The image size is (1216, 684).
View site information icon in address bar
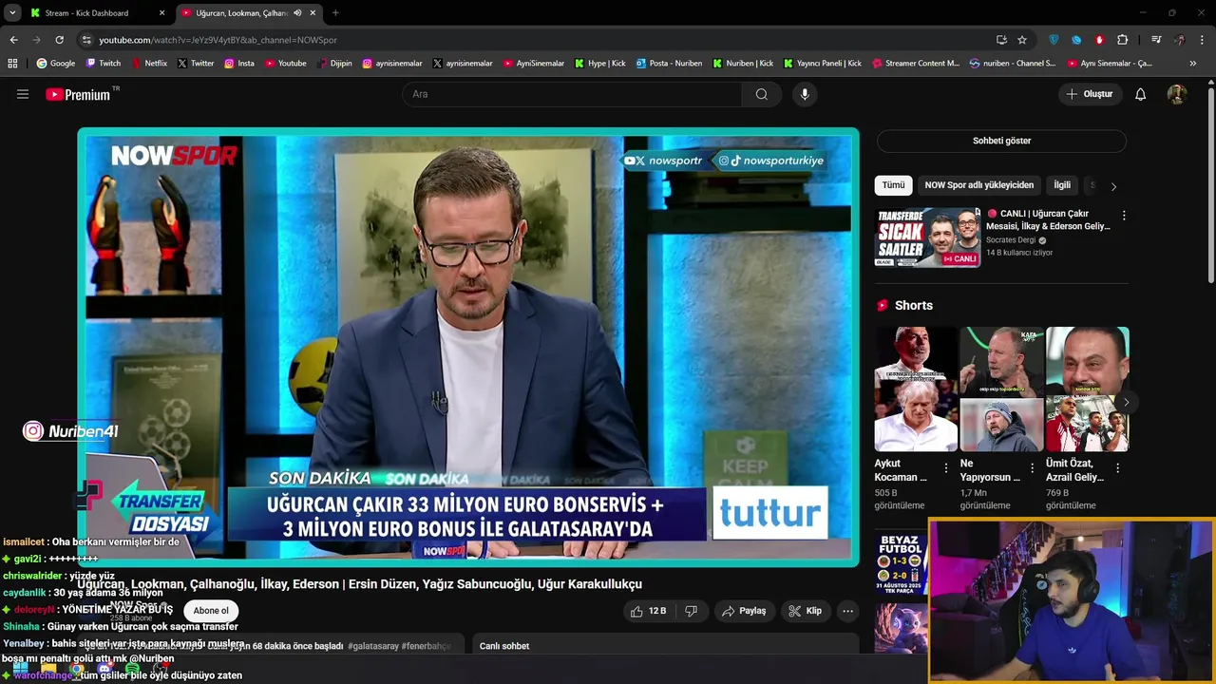point(86,40)
